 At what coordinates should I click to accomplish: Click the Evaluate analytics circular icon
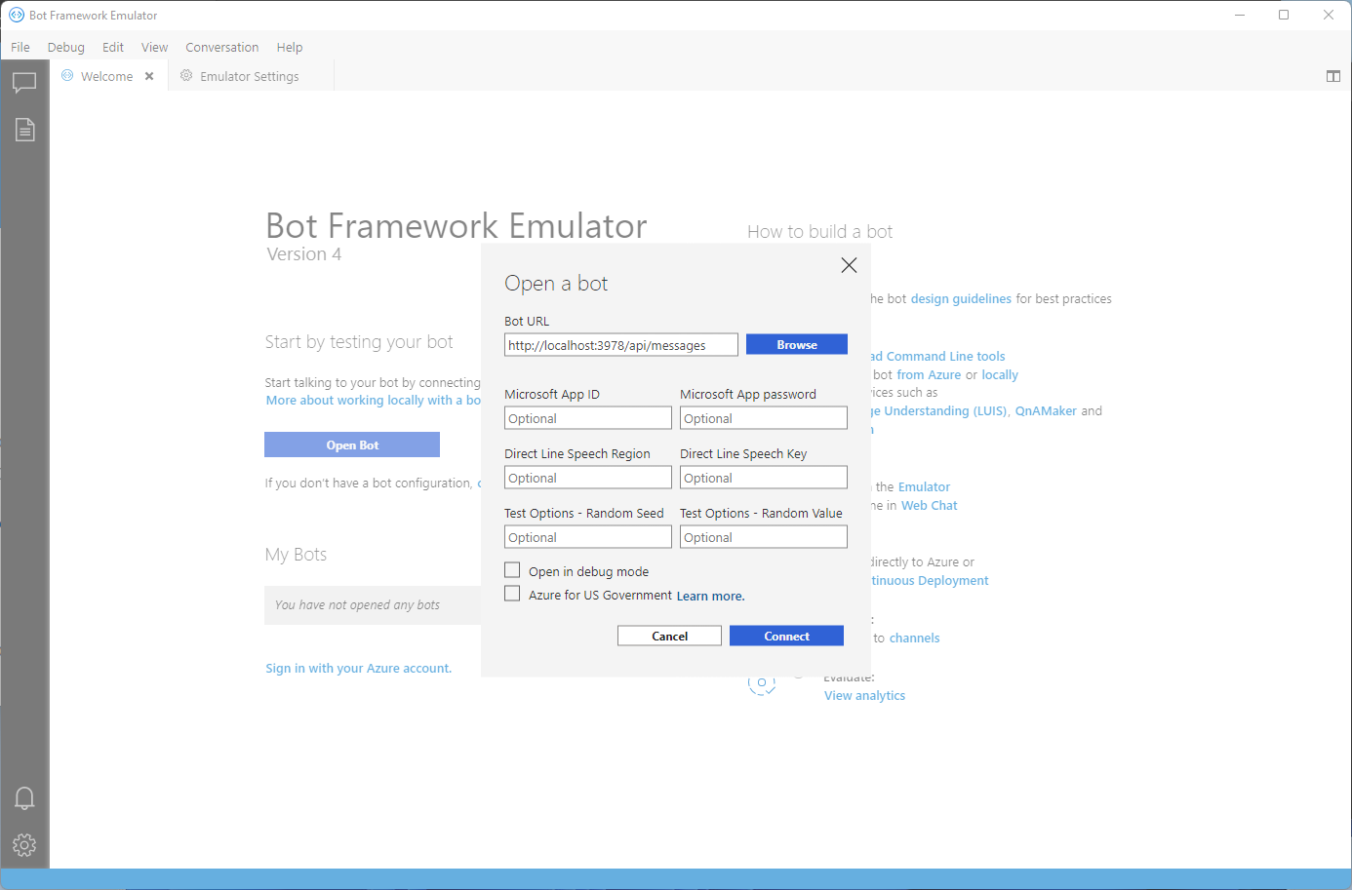762,683
